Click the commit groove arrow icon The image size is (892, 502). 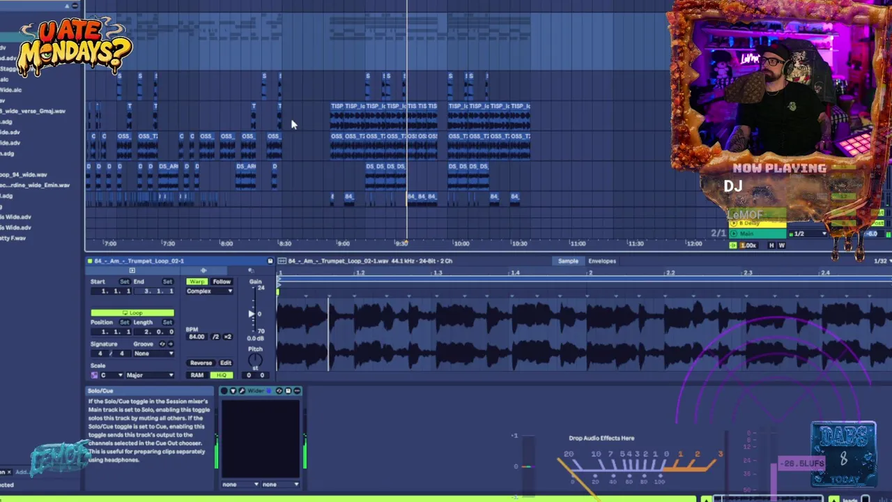coord(171,344)
